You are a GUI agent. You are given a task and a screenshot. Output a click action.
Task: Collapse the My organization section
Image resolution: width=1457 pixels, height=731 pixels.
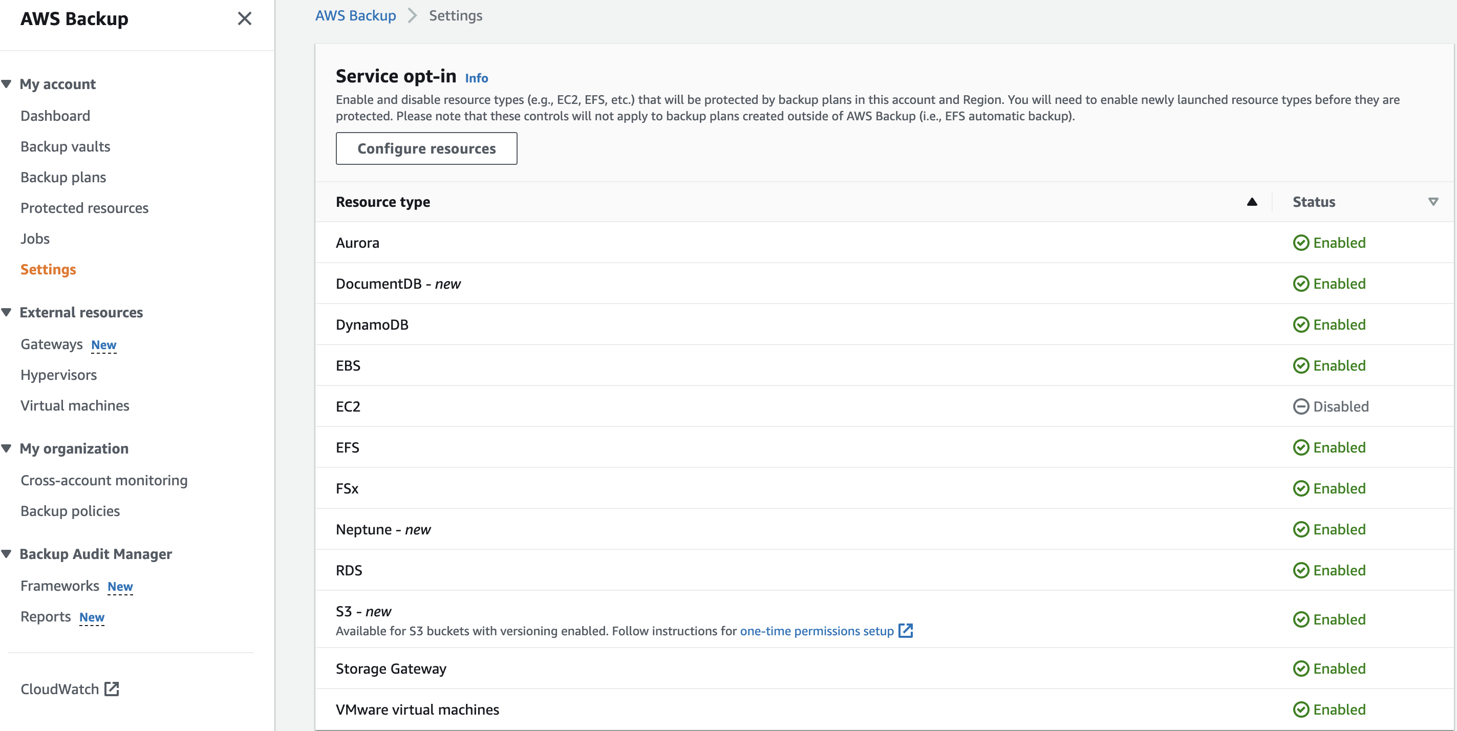(7, 448)
